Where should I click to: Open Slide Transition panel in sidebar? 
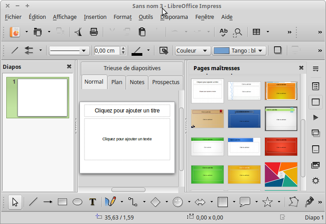coord(315,133)
